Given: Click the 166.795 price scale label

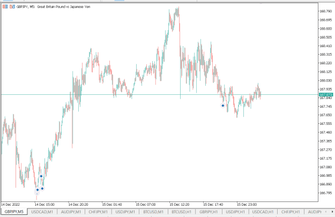Looking at the screenshot, I should click(325, 193).
